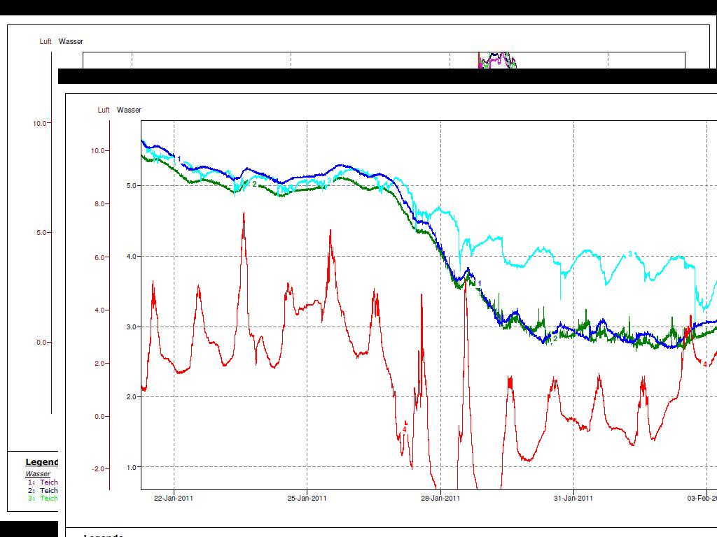
Task: Select the green legend entry 3: Teich
Action: [43, 499]
